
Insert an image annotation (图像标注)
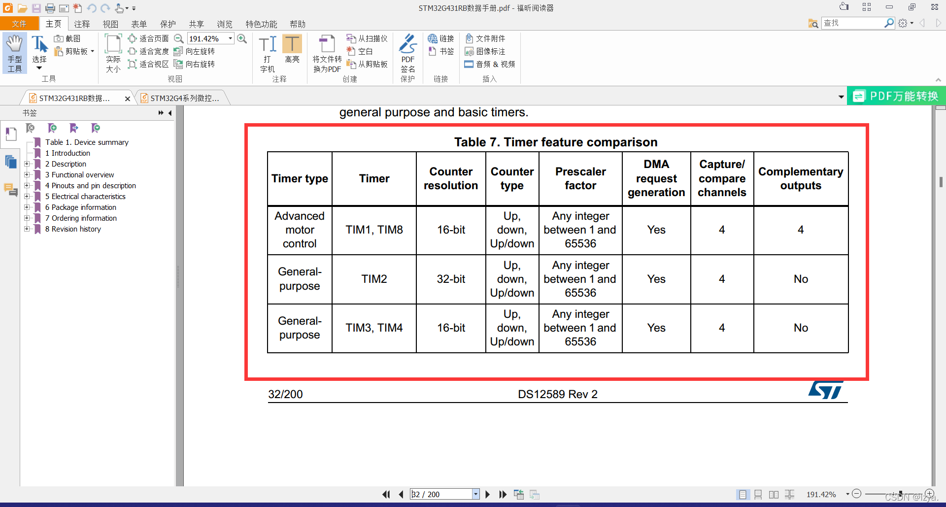(x=485, y=51)
